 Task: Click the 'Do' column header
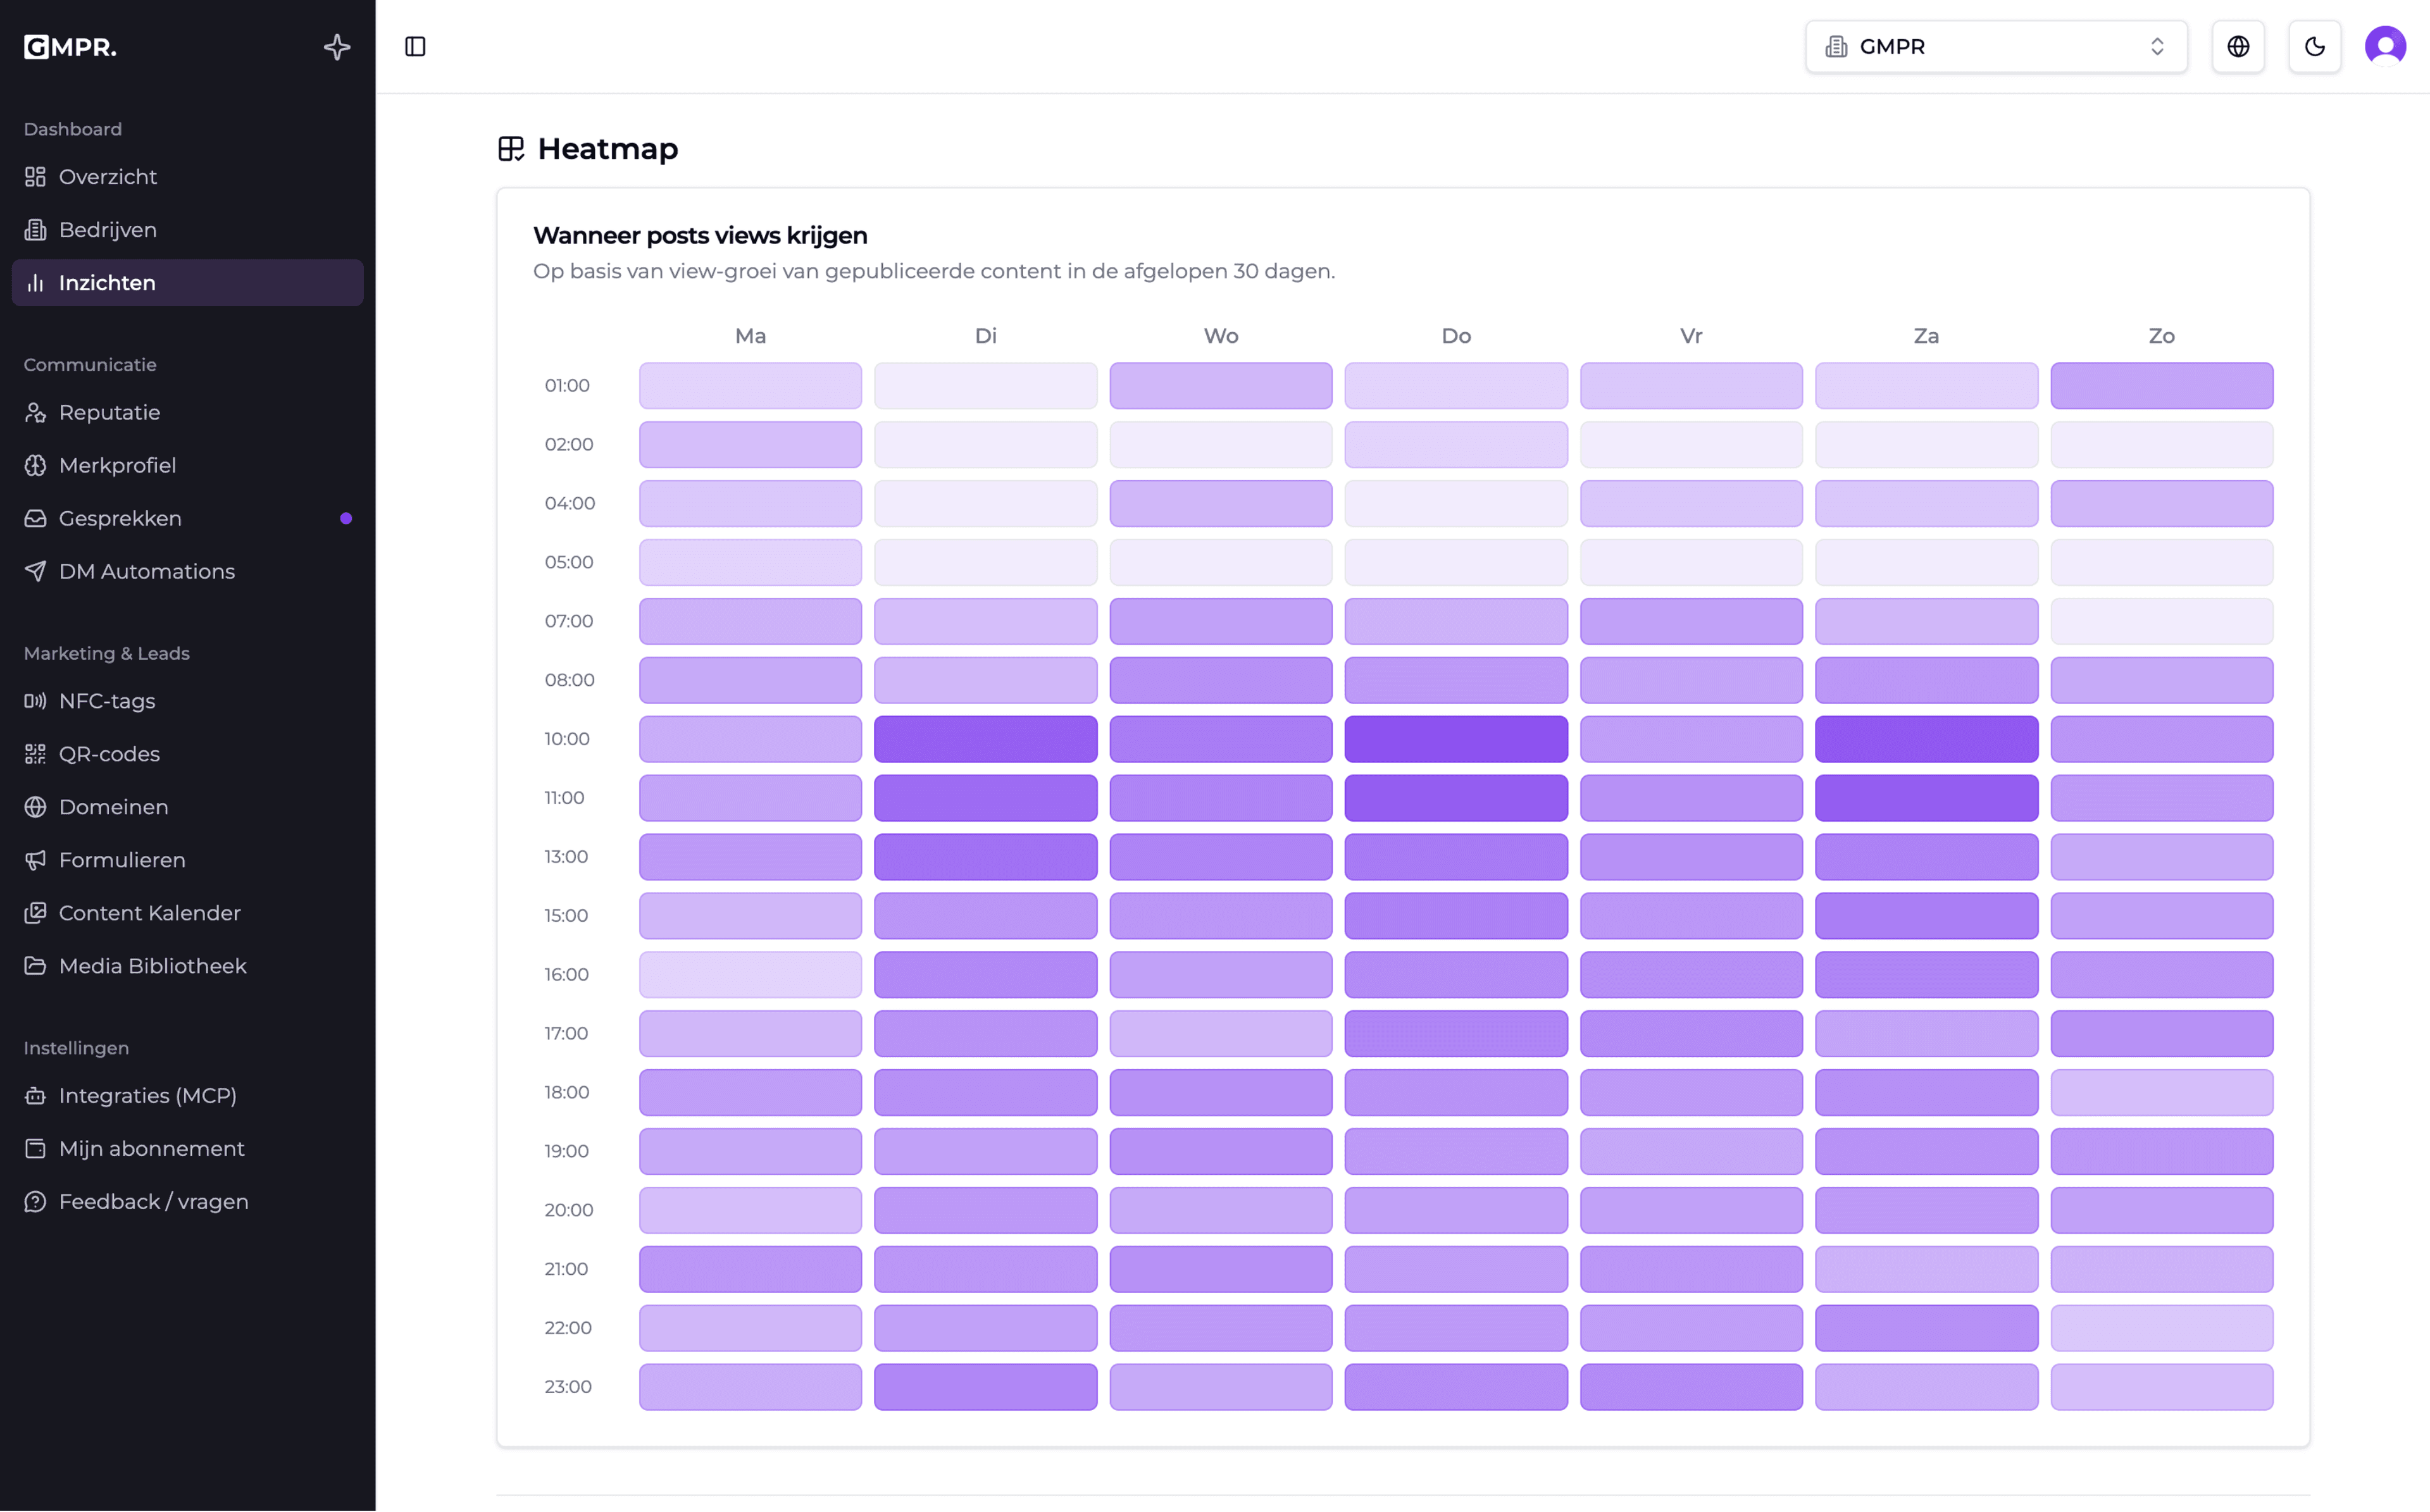point(1456,336)
